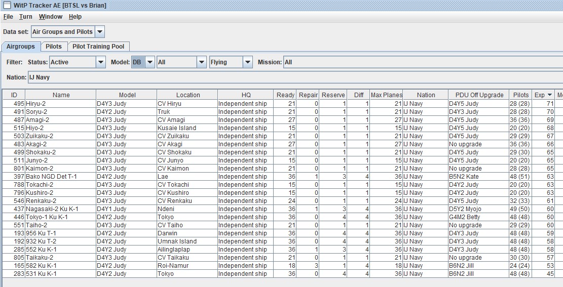Screen dimensions: 563x287
Task: Sort table by Model column header
Action: (127, 95)
